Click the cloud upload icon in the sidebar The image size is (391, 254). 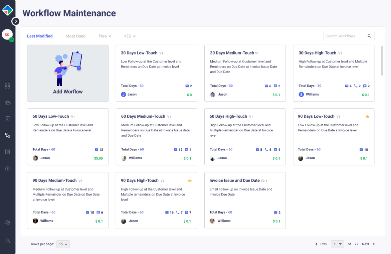[x=8, y=168]
